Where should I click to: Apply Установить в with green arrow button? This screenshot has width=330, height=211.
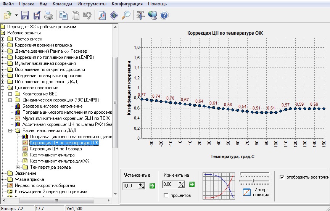point(152,186)
